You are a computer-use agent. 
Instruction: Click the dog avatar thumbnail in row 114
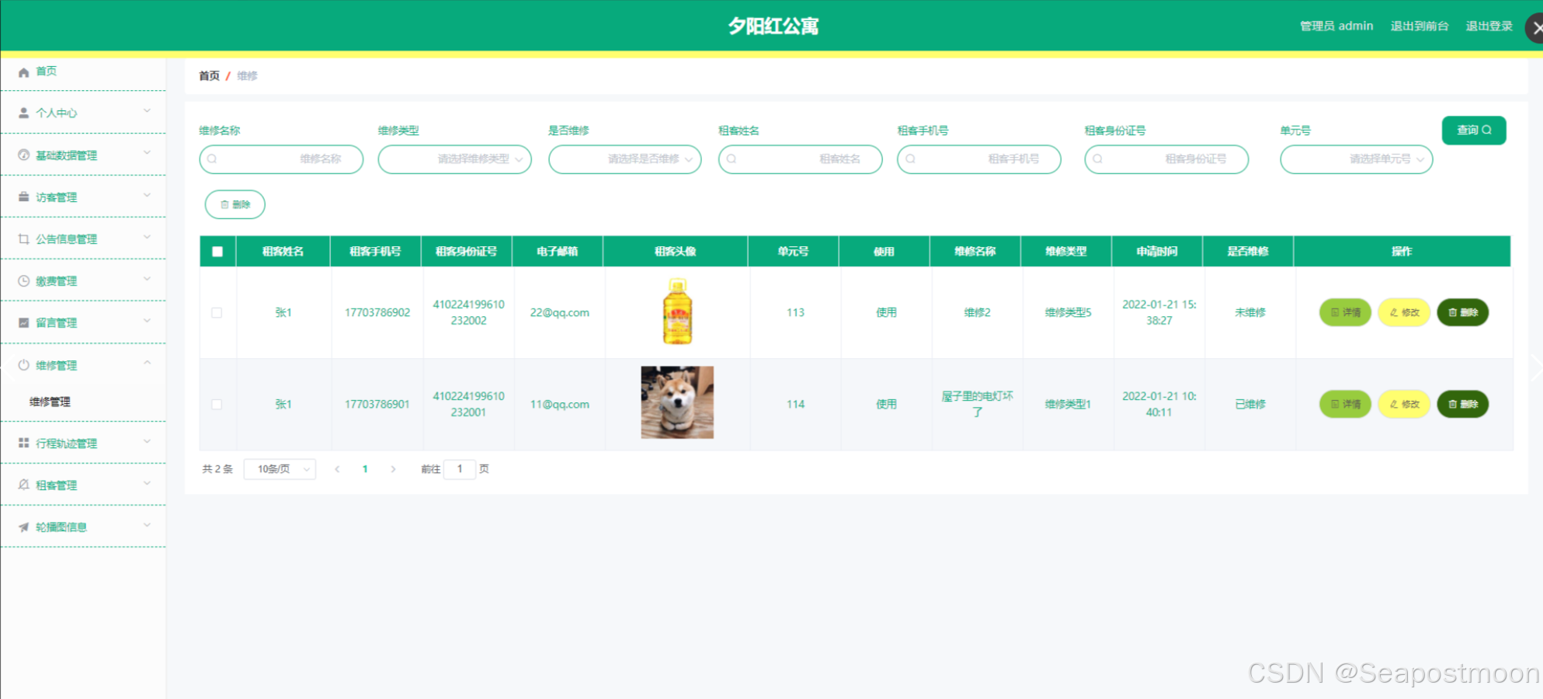(x=676, y=402)
